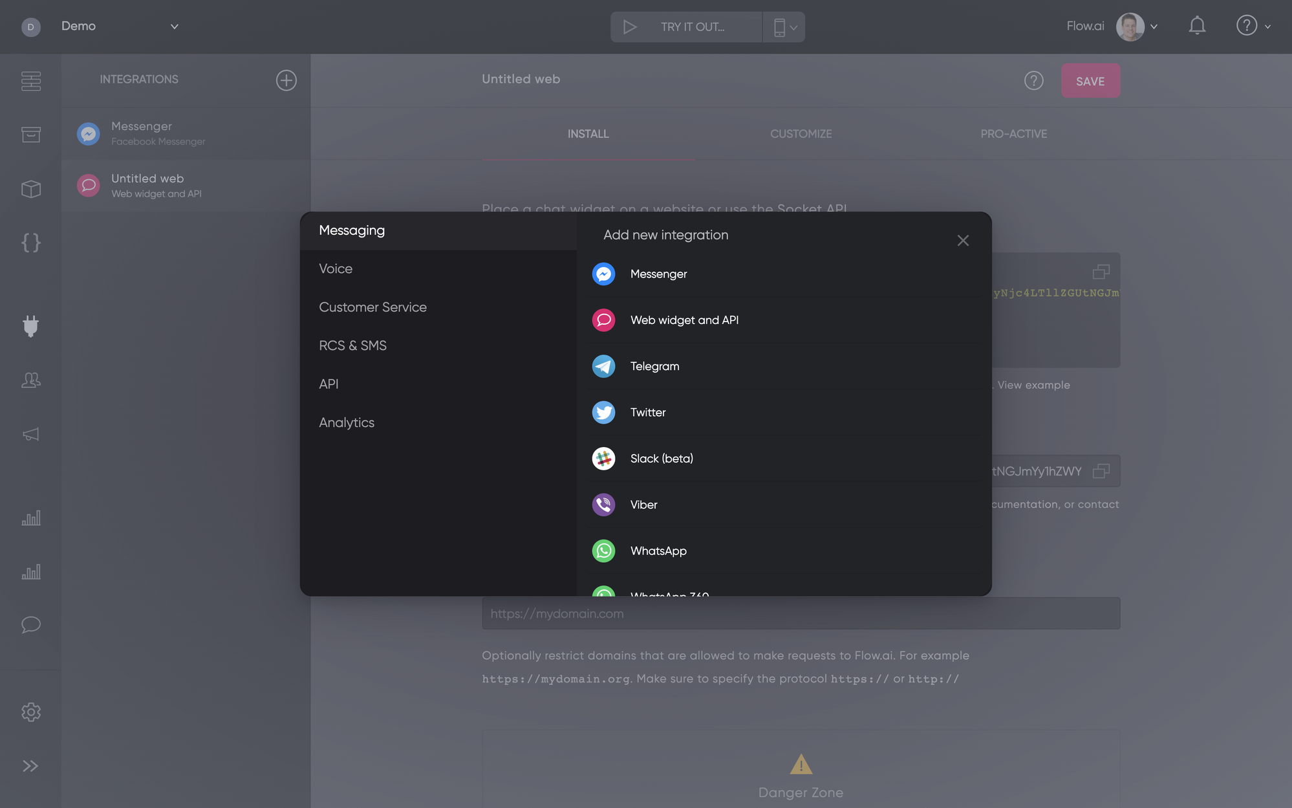Select the WhatsApp integration icon
Image resolution: width=1292 pixels, height=808 pixels.
603,551
